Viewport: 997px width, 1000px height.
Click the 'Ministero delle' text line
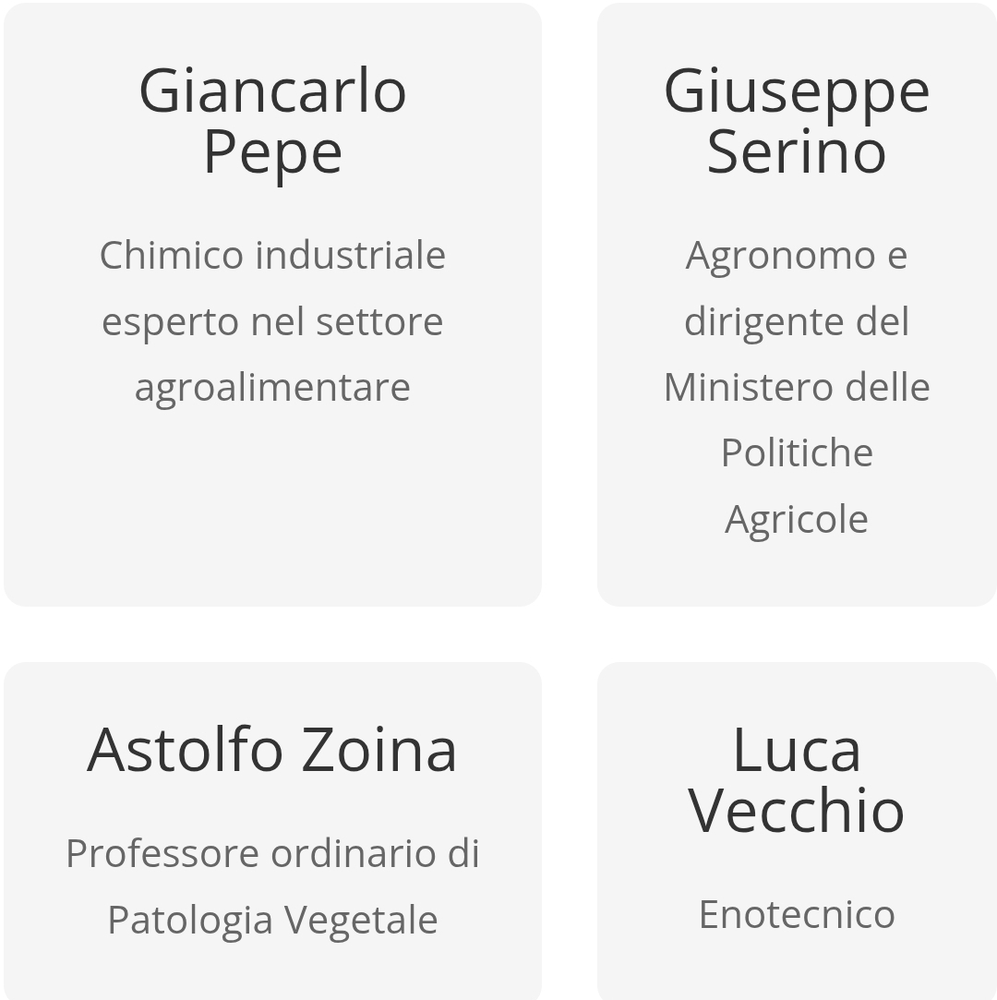click(x=797, y=387)
